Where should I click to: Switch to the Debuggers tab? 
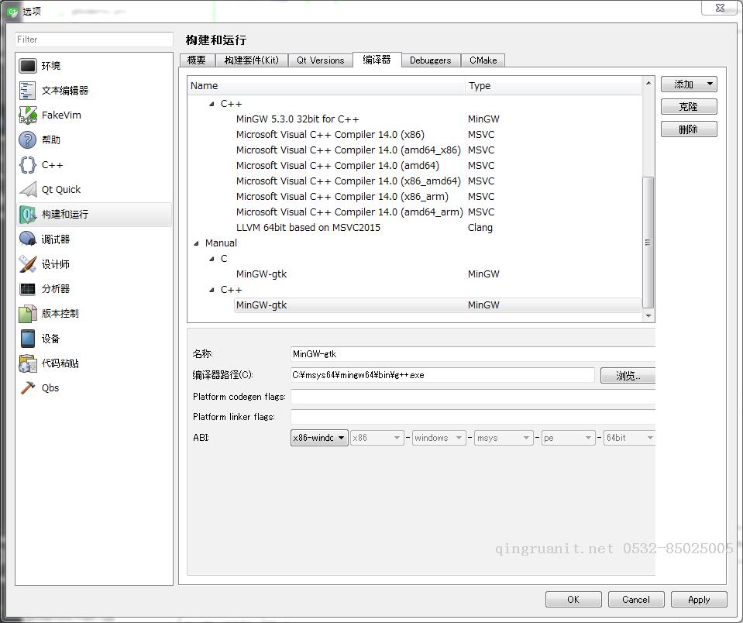coord(431,60)
